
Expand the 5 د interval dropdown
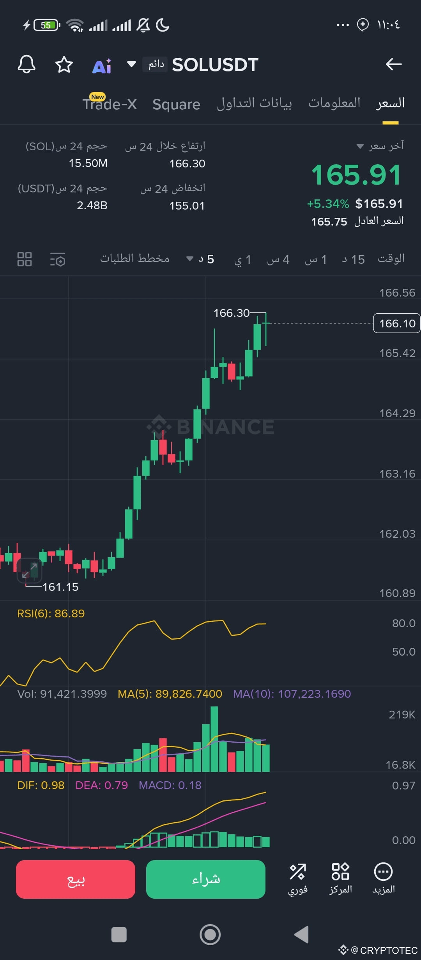pyautogui.click(x=200, y=259)
